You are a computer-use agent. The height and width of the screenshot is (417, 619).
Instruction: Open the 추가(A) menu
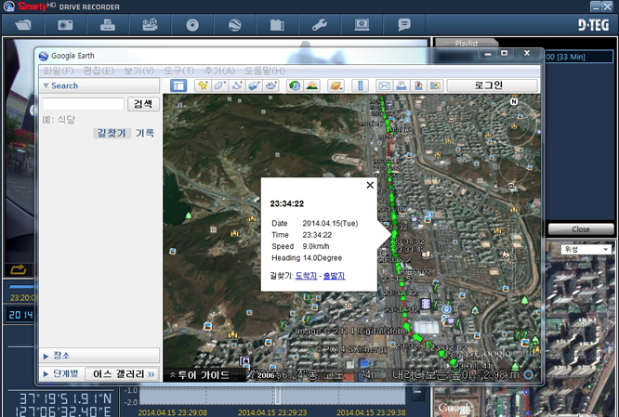[219, 71]
